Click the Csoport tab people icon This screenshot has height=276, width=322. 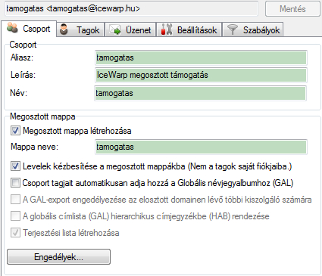click(12, 28)
